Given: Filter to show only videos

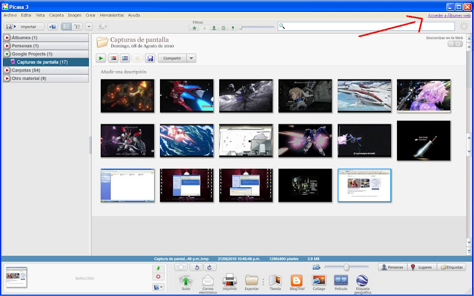Looking at the screenshot, I should point(223,28).
